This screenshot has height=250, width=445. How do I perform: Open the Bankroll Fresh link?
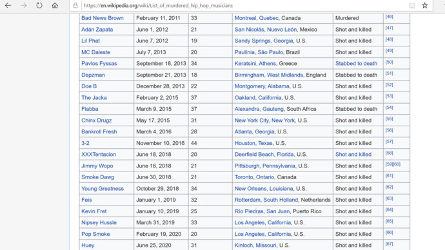tap(99, 131)
